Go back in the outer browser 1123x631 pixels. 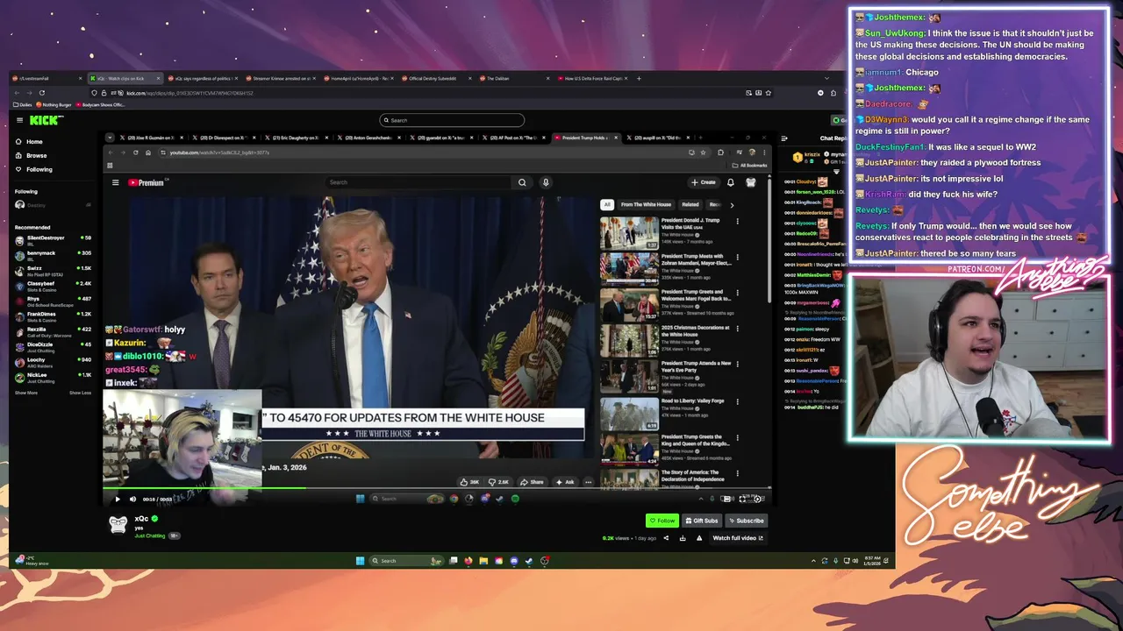pyautogui.click(x=18, y=93)
